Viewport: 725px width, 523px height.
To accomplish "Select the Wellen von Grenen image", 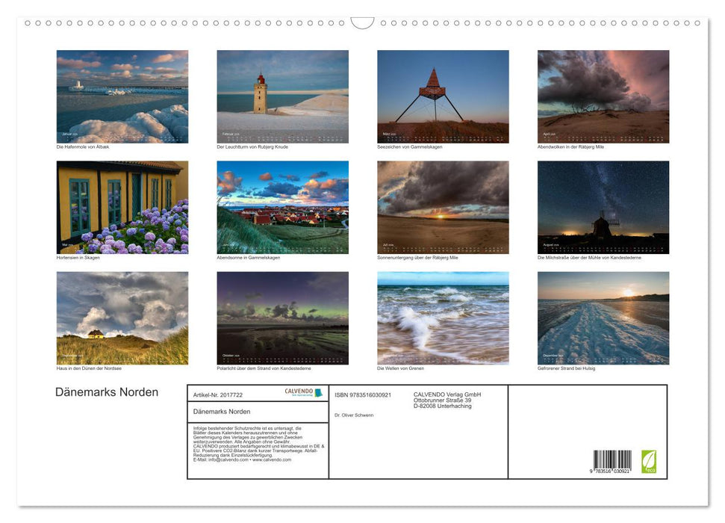I will pos(442,318).
